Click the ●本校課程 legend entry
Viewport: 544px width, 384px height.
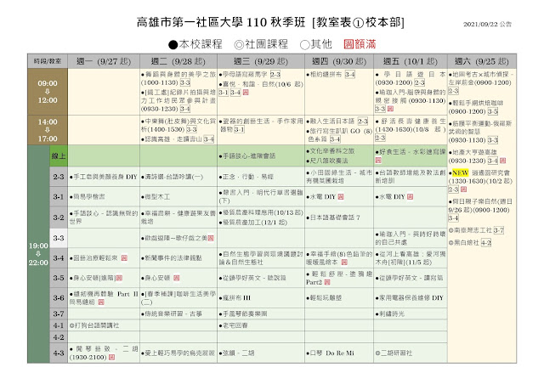click(x=195, y=44)
